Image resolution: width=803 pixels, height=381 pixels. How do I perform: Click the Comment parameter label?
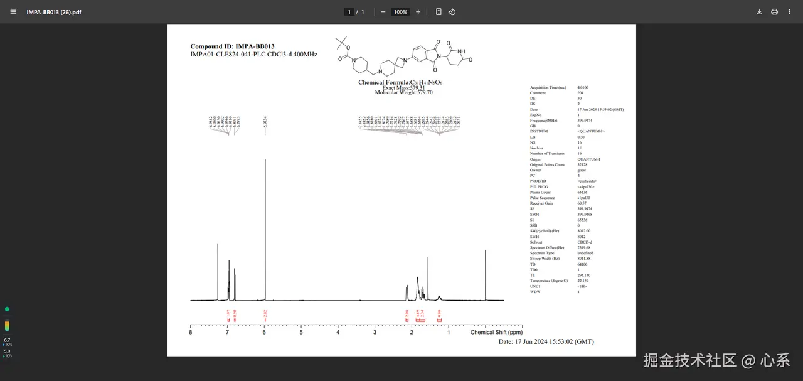538,93
